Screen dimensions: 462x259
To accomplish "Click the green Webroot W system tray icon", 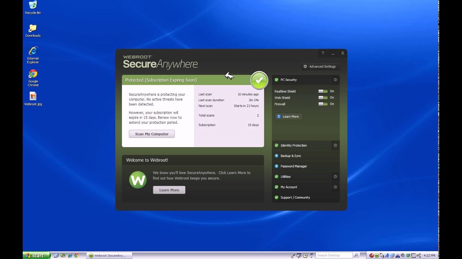I will tap(377, 256).
